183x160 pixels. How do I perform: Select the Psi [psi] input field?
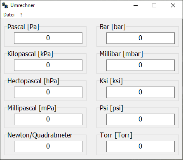click(x=141, y=119)
